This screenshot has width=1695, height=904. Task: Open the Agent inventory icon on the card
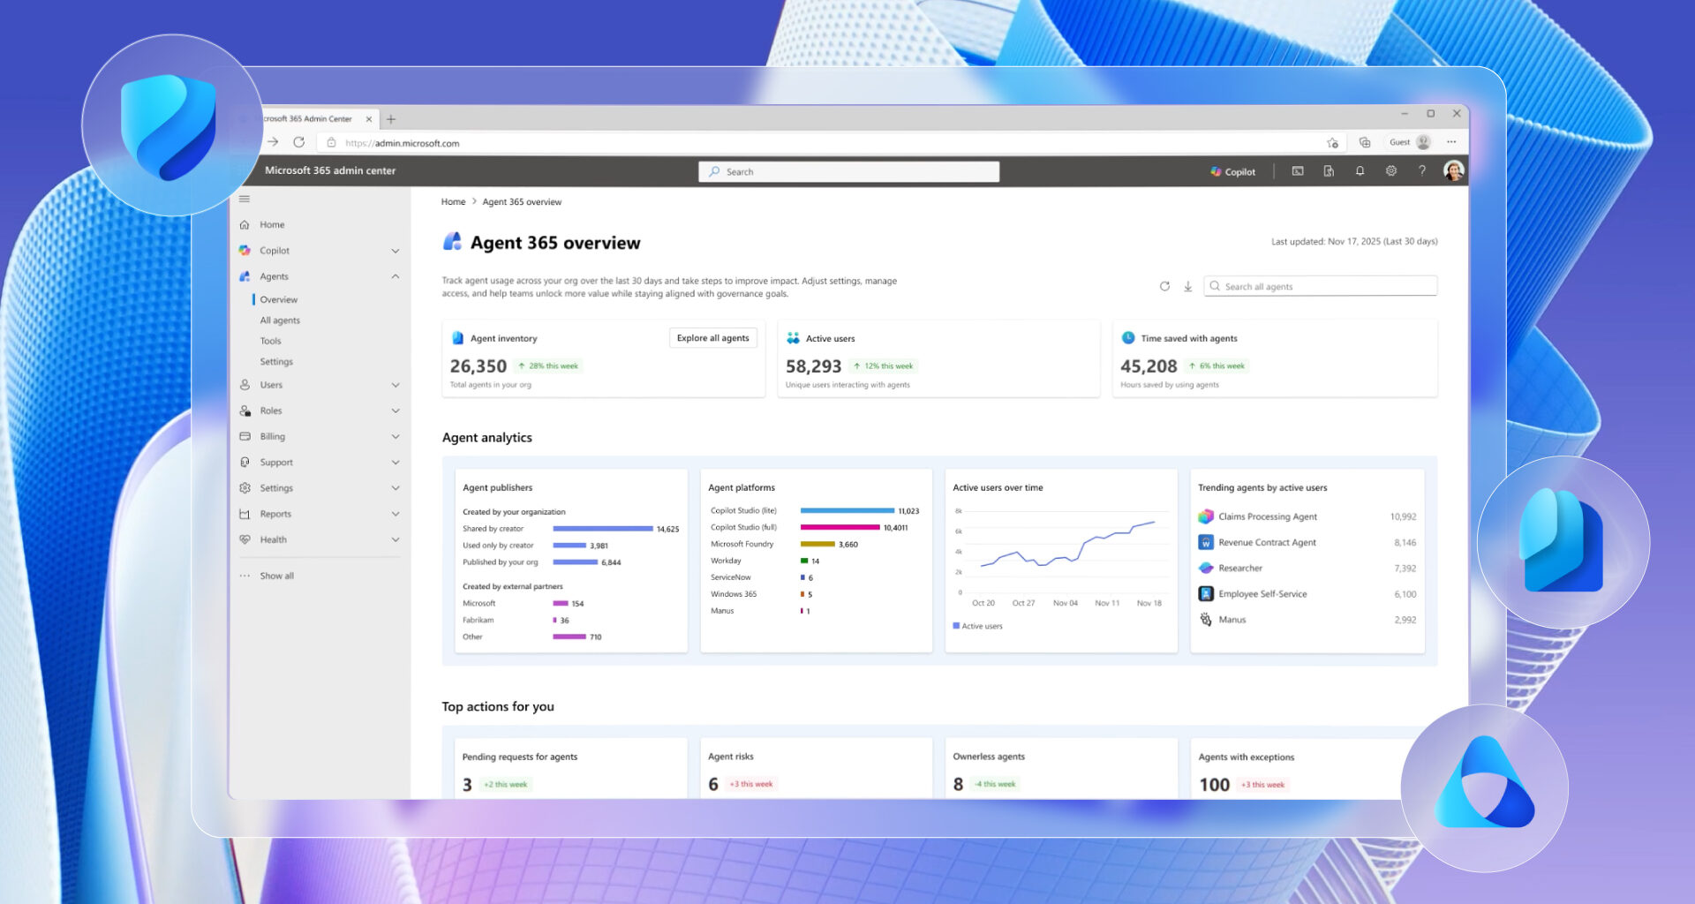457,337
